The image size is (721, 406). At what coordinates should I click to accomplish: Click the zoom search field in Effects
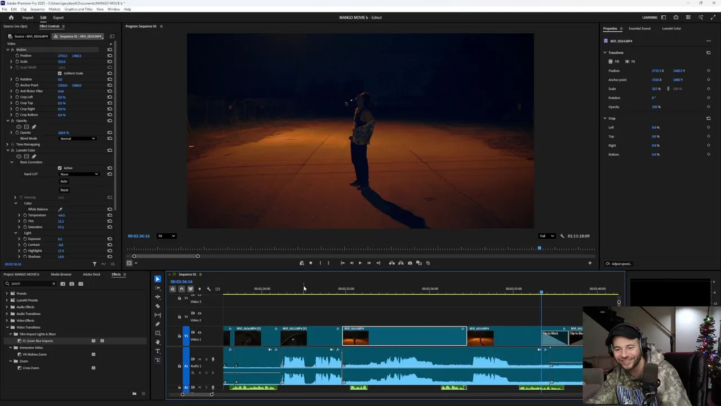31,284
